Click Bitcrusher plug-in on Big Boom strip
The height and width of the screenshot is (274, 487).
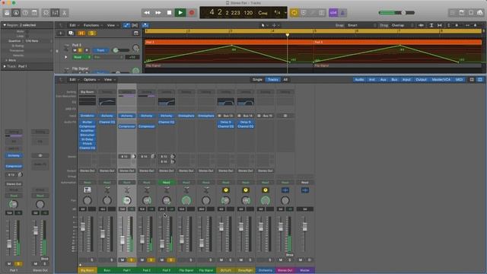(88, 135)
